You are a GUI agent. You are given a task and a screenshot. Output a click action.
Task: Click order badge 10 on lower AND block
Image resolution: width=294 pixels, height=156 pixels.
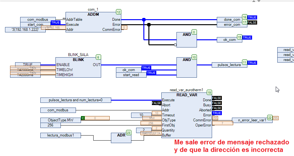click(194, 57)
